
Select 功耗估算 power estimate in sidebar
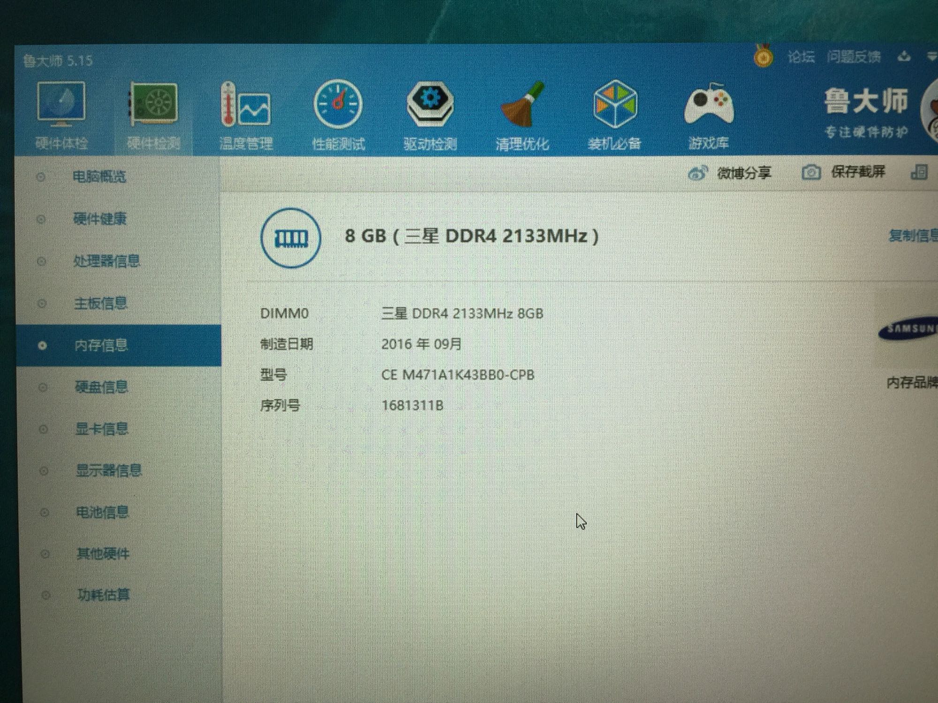point(104,595)
